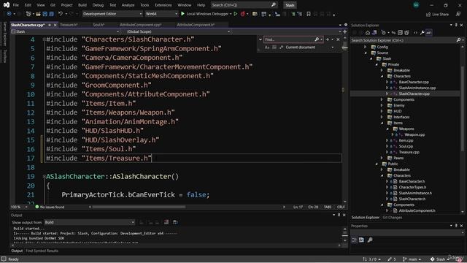Click the Open File folder icon
The image size is (467, 263).
pyautogui.click(x=38, y=14)
